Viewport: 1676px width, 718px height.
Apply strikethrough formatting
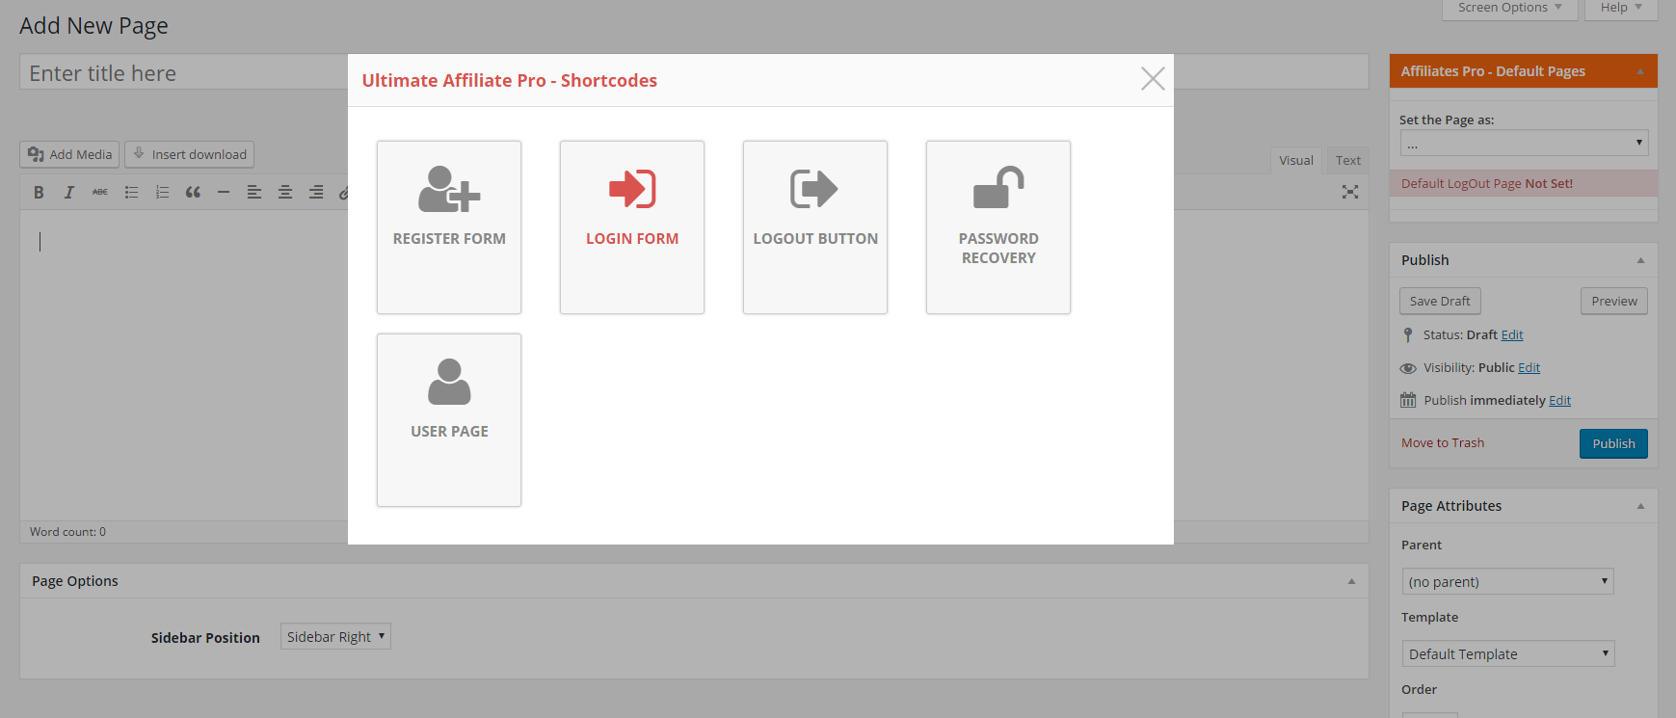tap(100, 193)
